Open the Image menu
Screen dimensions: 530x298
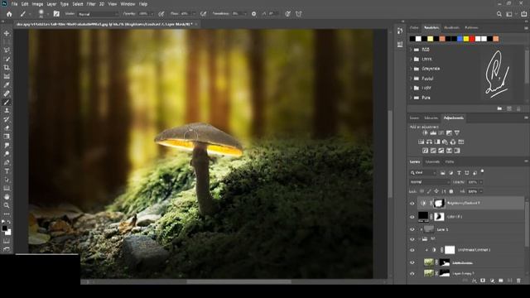coord(37,4)
